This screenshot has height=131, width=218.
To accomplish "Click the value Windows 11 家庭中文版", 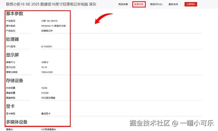I will pos(54,26).
